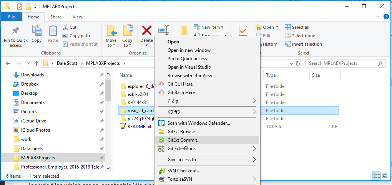This screenshot has width=392, height=185.
Task: Expand the Give access to submenu
Action: pos(207,160)
